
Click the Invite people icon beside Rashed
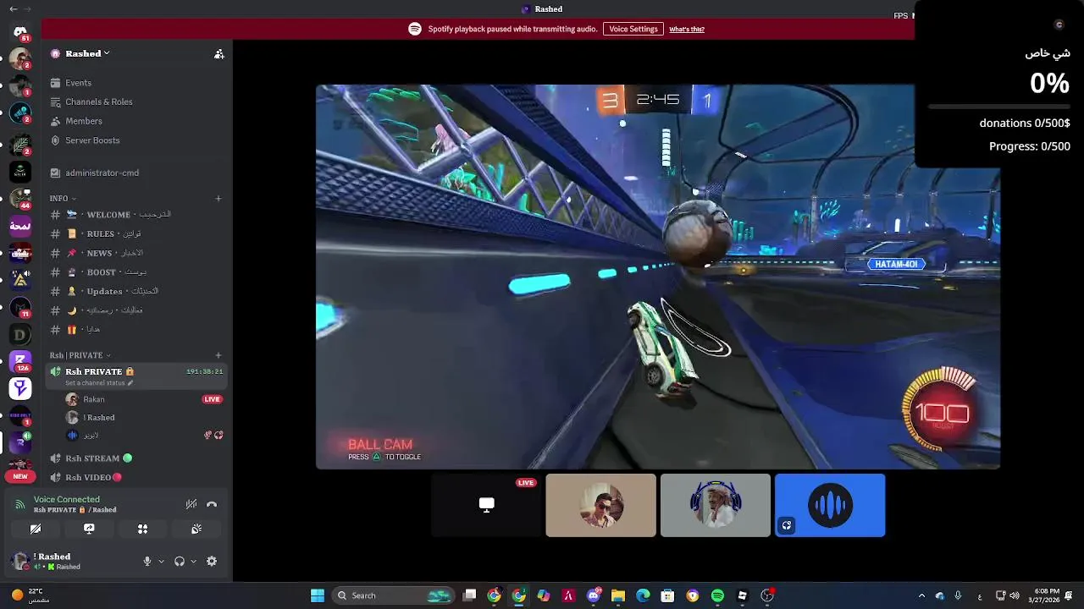[219, 53]
